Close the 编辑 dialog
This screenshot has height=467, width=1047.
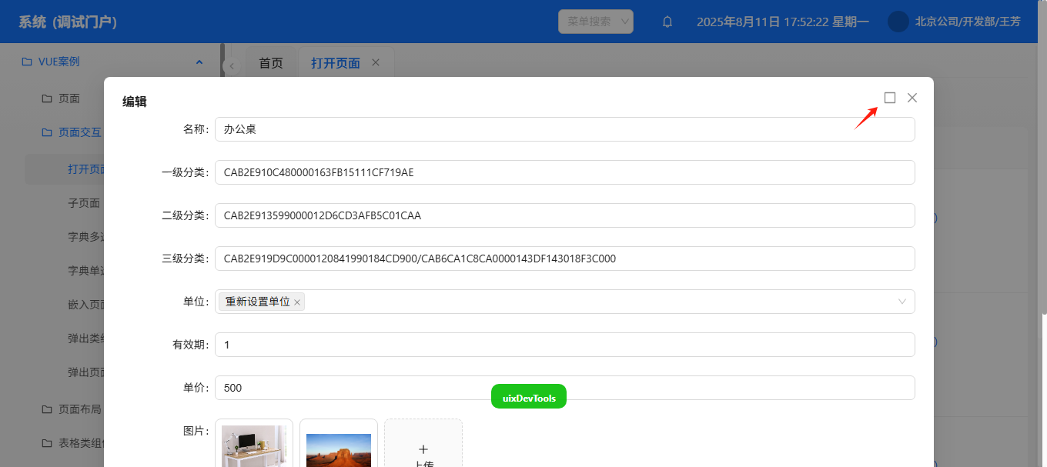pyautogui.click(x=912, y=98)
